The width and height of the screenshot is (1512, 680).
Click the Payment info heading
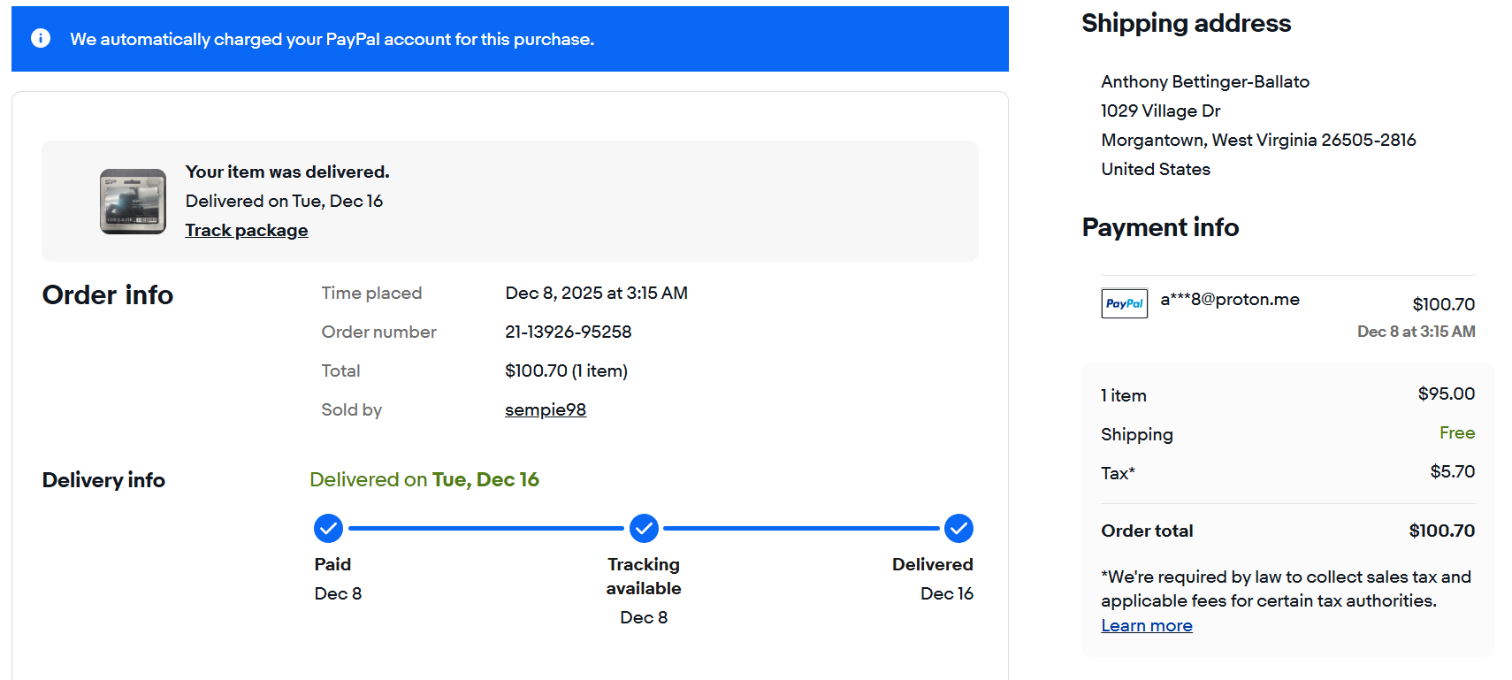[x=1160, y=228]
